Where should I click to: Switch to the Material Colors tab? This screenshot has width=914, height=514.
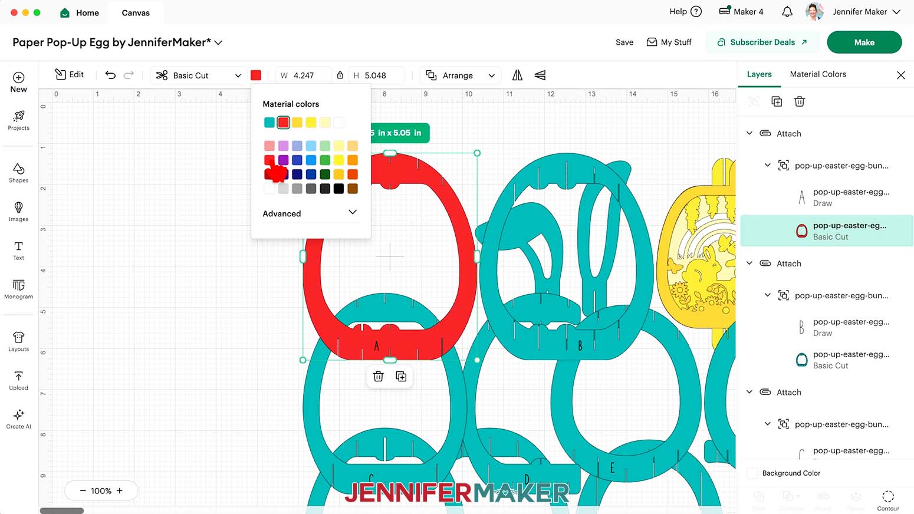click(818, 74)
